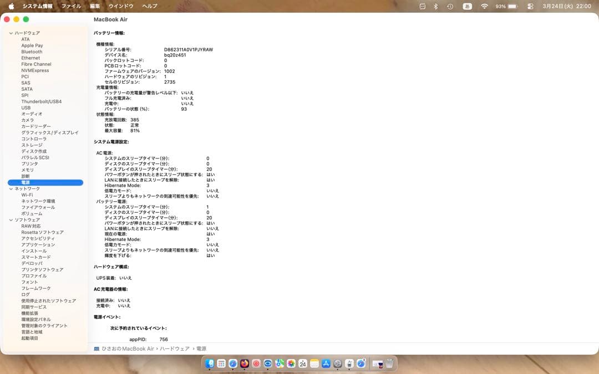The width and height of the screenshot is (599, 374).
Task: Open System Settings gear in Dock
Action: tap(338, 363)
